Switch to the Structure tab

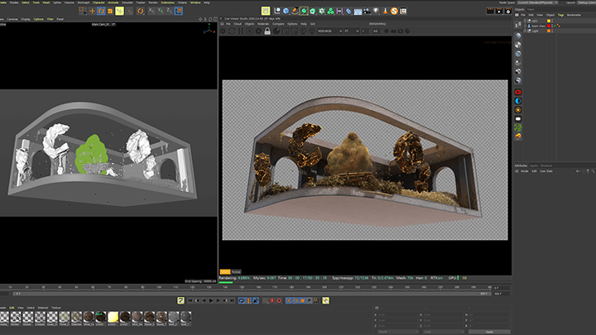(x=546, y=165)
